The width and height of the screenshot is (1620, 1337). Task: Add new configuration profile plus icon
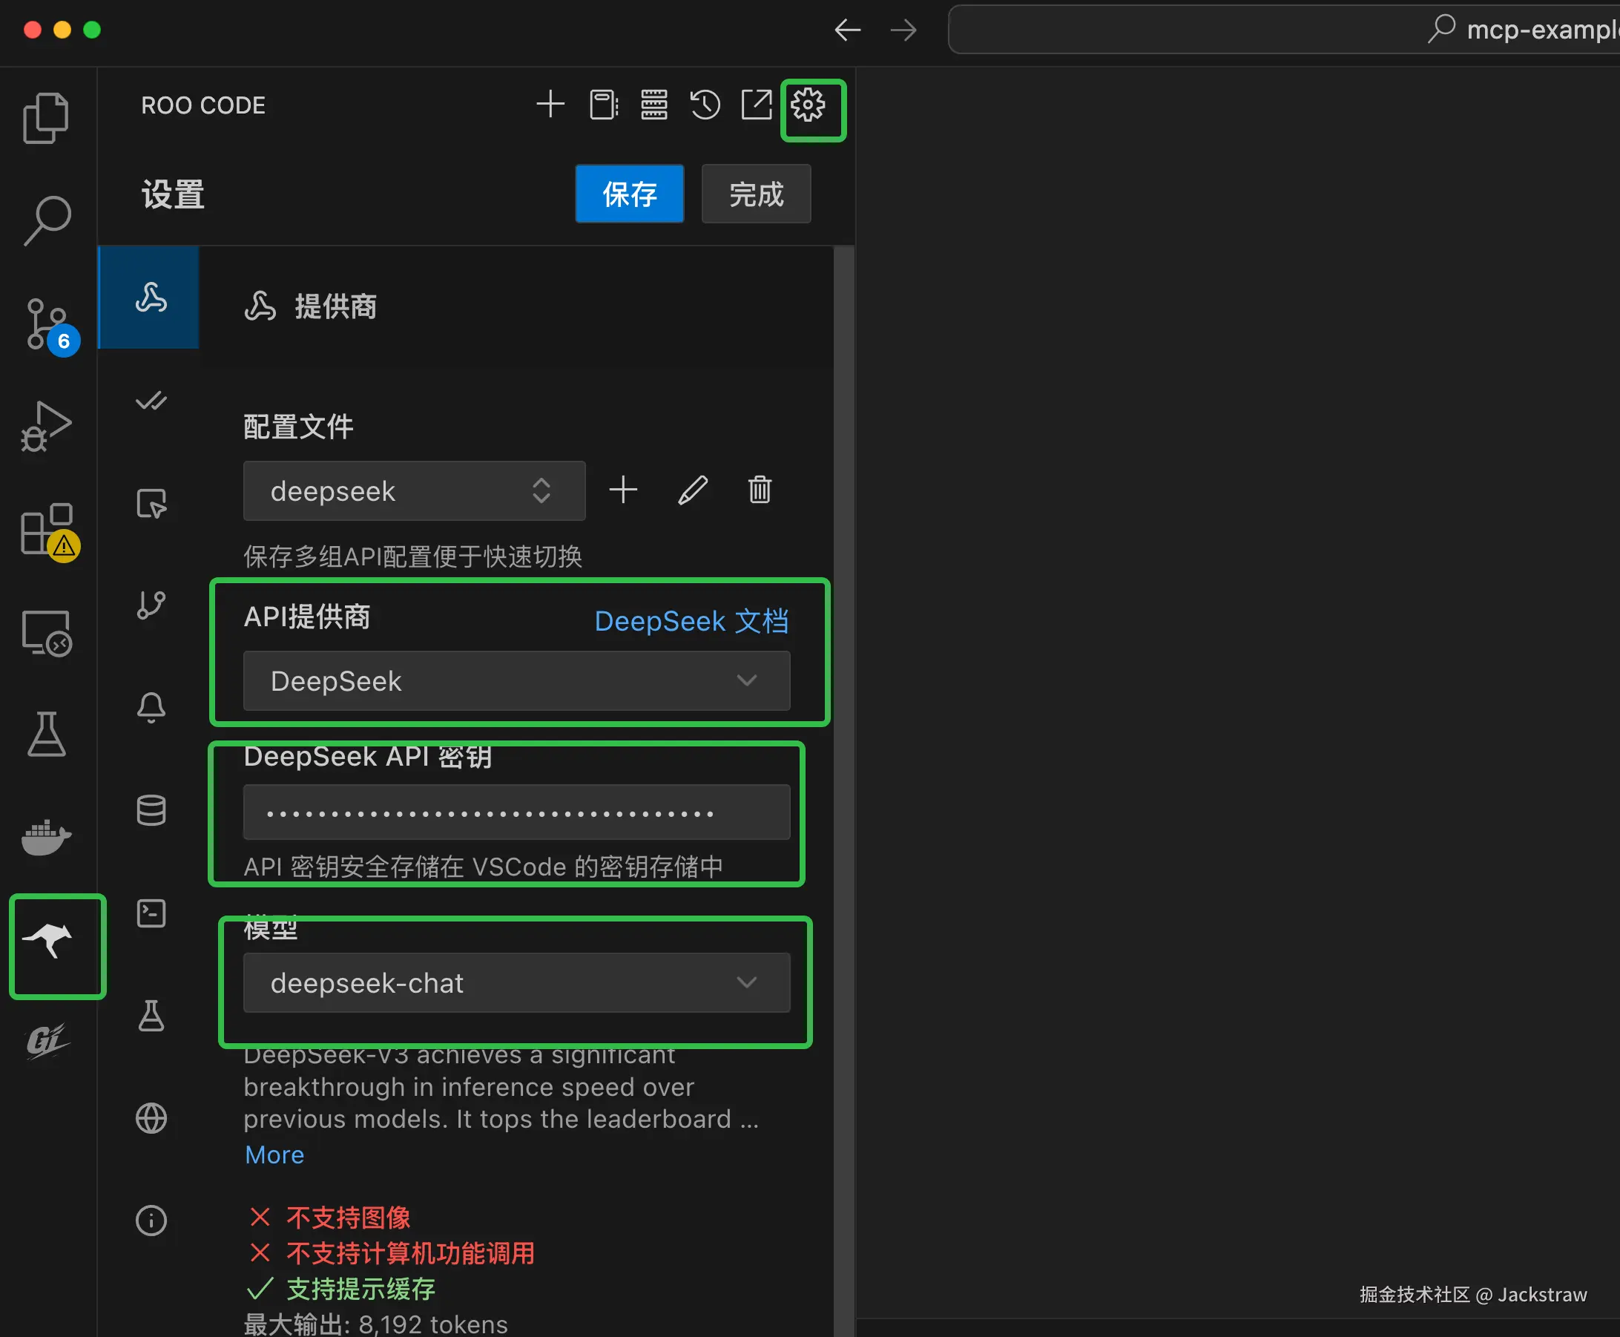point(623,490)
